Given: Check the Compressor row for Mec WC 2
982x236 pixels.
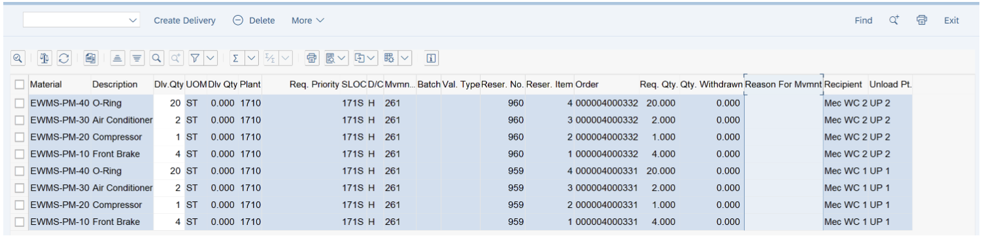Looking at the screenshot, I should [x=19, y=137].
